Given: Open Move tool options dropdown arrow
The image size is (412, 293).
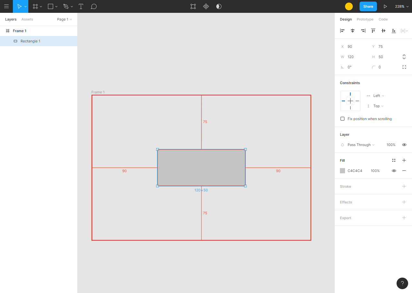Looking at the screenshot, I should tap(25, 6).
